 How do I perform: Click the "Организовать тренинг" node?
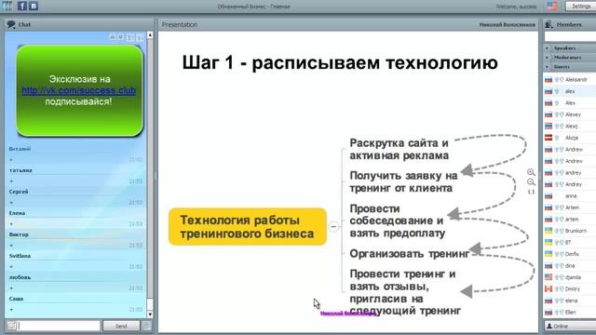[x=410, y=254]
